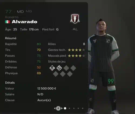Select the MD position label
The height and width of the screenshot is (114, 135).
tap(20, 12)
